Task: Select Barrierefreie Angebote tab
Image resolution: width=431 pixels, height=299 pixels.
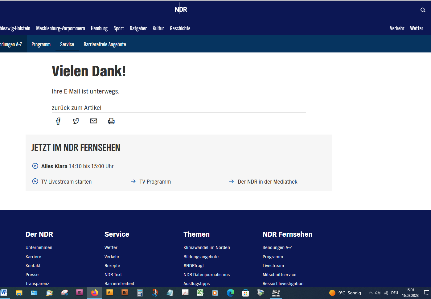Action: click(105, 44)
